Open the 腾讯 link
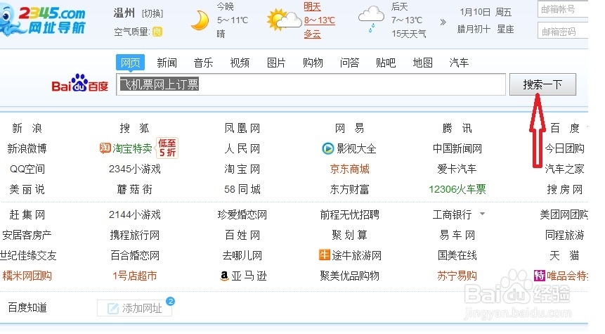The image size is (605, 334). tap(457, 128)
